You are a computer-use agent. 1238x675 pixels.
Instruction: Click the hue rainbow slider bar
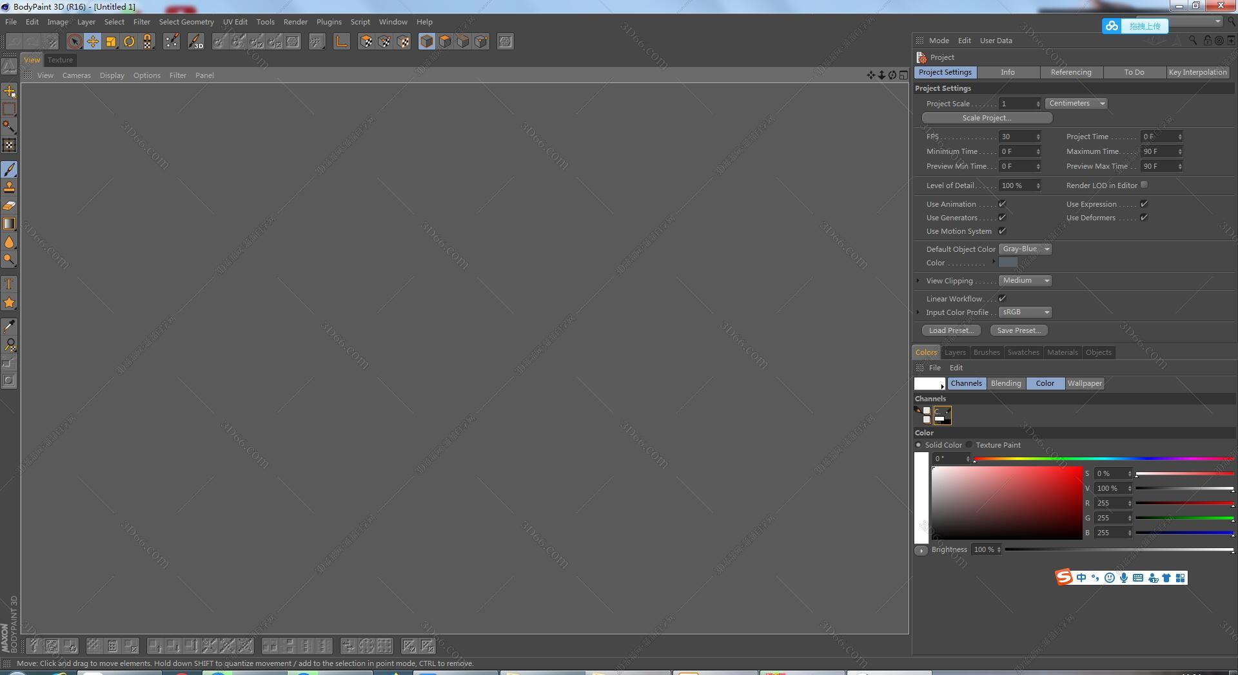pyautogui.click(x=1103, y=459)
